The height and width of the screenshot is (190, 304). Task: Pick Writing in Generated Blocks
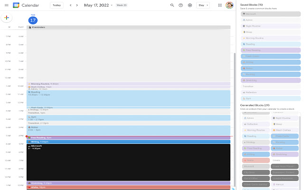point(256,154)
